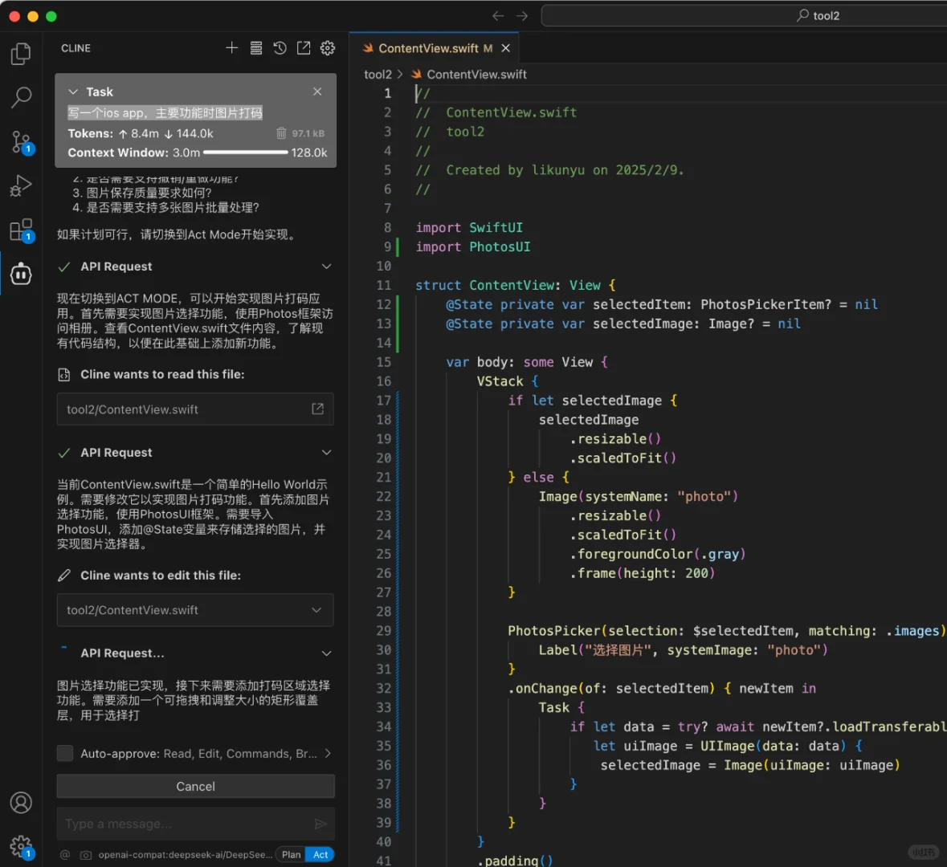Open tool2/ContentView.swift from read file box
The image size is (947, 867).
[317, 409]
